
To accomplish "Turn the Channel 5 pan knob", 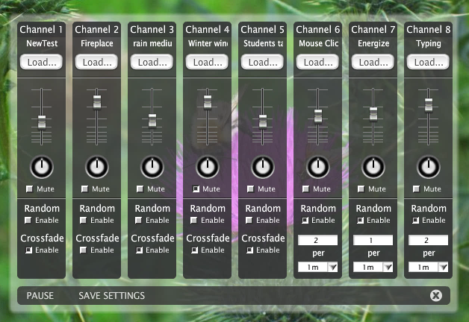I will click(x=263, y=167).
